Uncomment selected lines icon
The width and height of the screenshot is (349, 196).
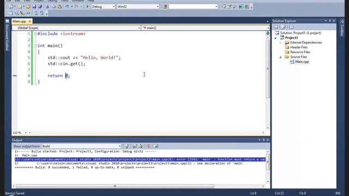(42, 13)
